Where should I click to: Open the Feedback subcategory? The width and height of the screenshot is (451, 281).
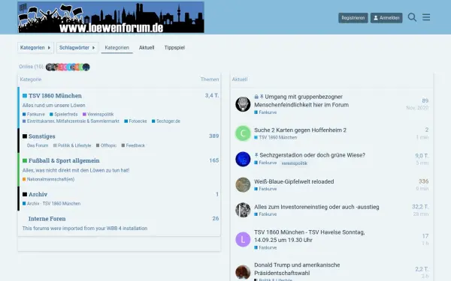click(x=133, y=145)
